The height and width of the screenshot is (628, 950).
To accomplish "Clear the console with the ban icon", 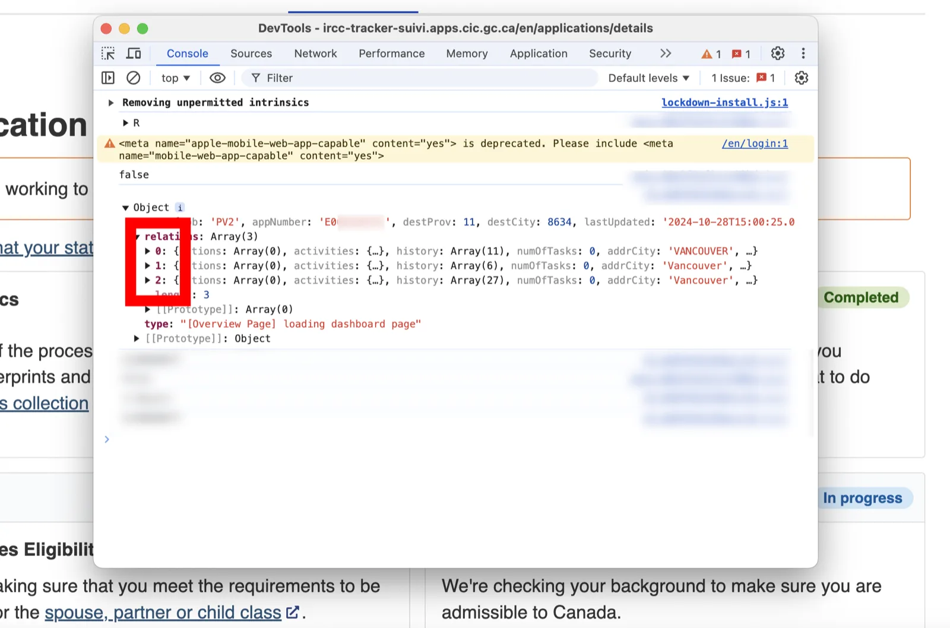I will coord(134,78).
